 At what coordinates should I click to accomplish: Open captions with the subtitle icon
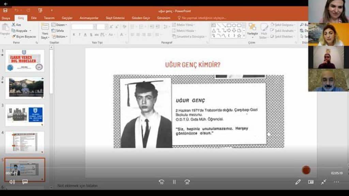(x=25, y=182)
